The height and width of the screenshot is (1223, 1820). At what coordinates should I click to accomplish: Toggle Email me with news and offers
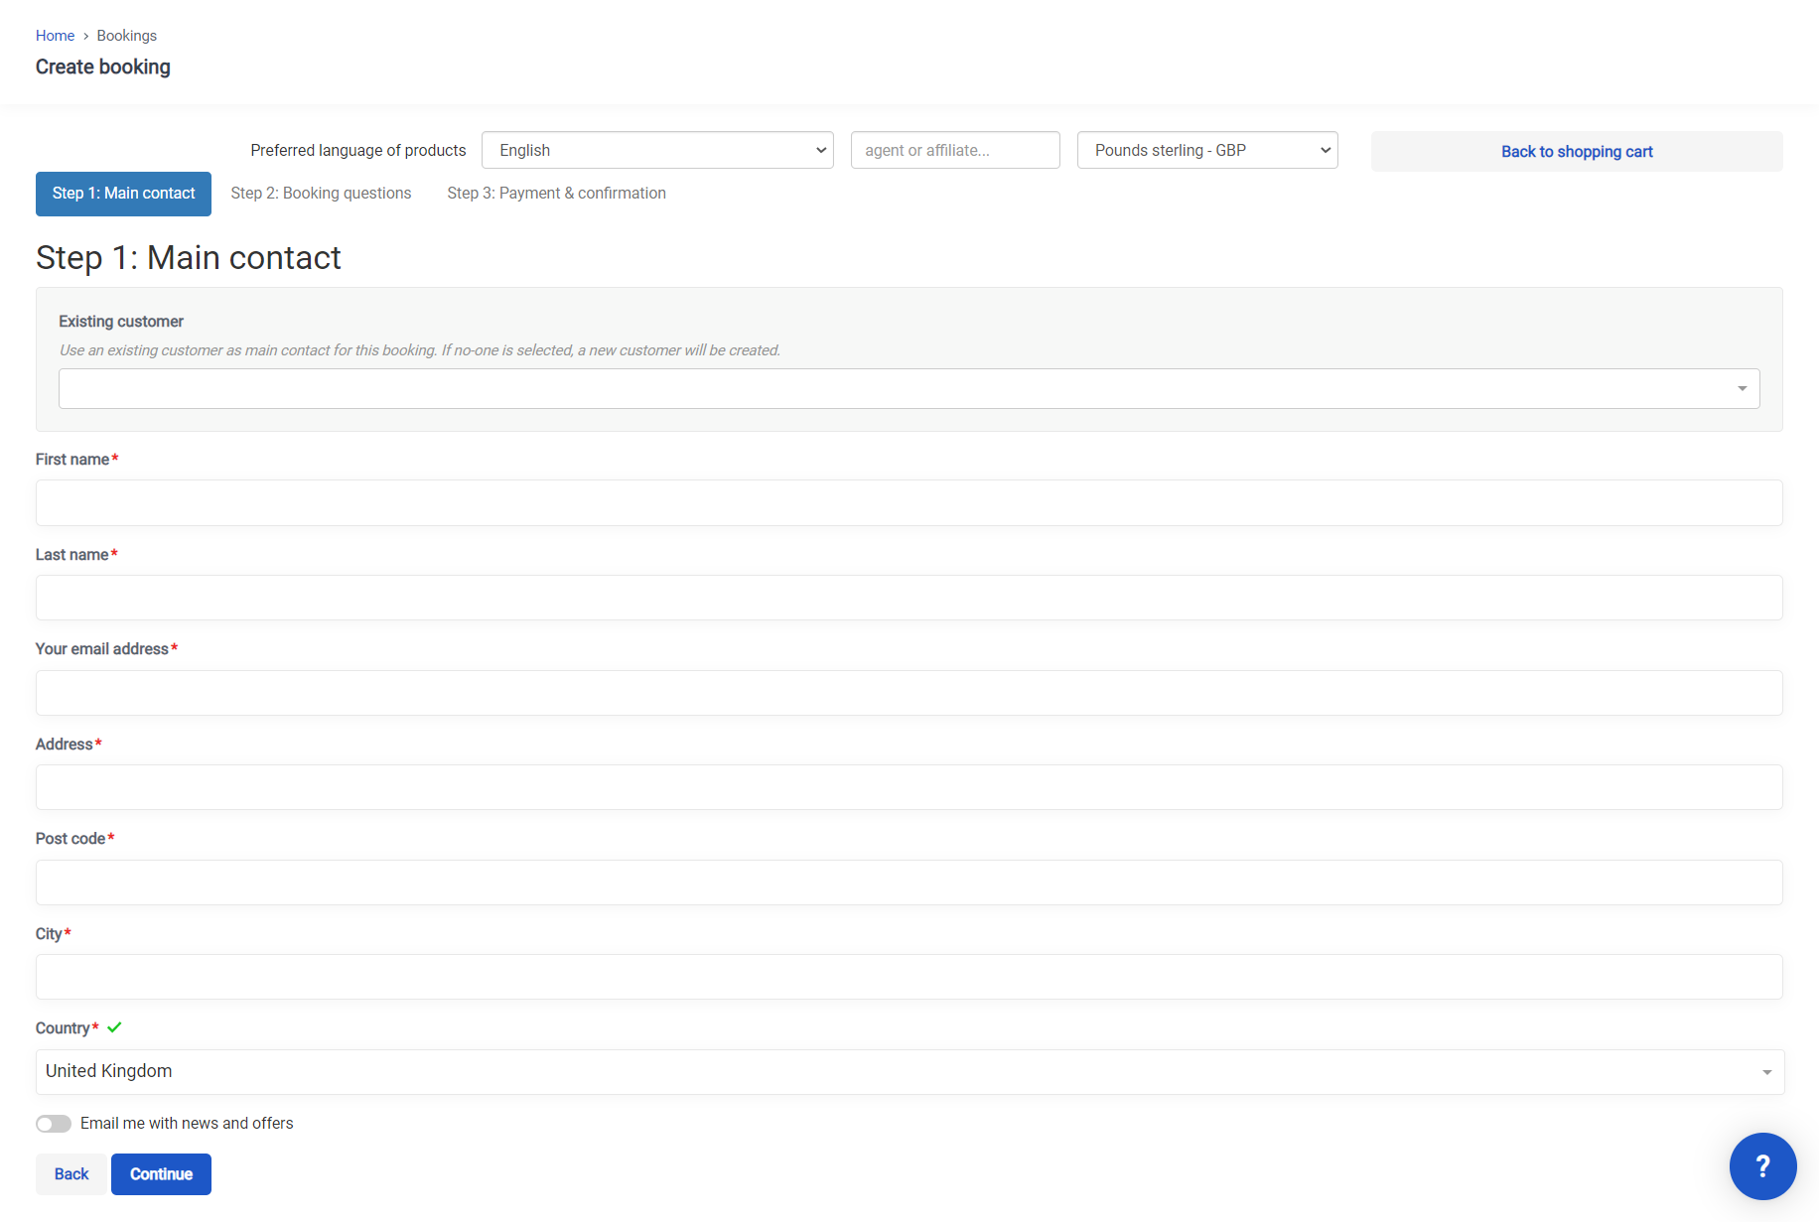tap(54, 1123)
